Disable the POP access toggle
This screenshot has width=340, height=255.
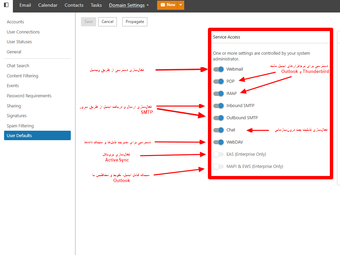pyautogui.click(x=219, y=81)
